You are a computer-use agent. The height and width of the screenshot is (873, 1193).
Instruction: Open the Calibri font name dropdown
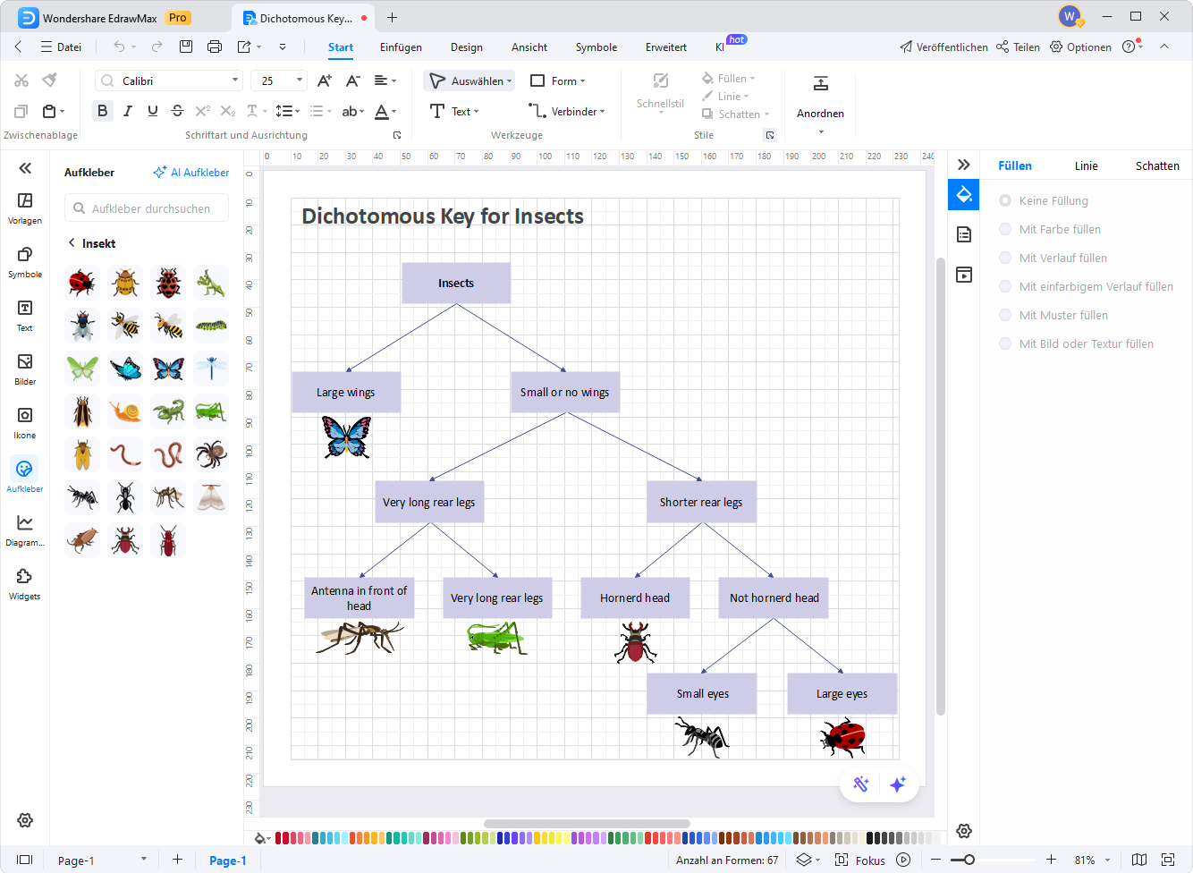click(x=236, y=81)
